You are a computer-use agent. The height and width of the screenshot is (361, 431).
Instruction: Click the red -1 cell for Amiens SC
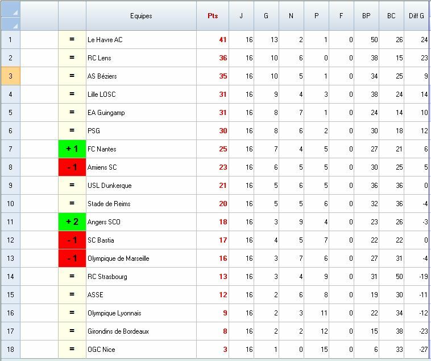tap(72, 167)
